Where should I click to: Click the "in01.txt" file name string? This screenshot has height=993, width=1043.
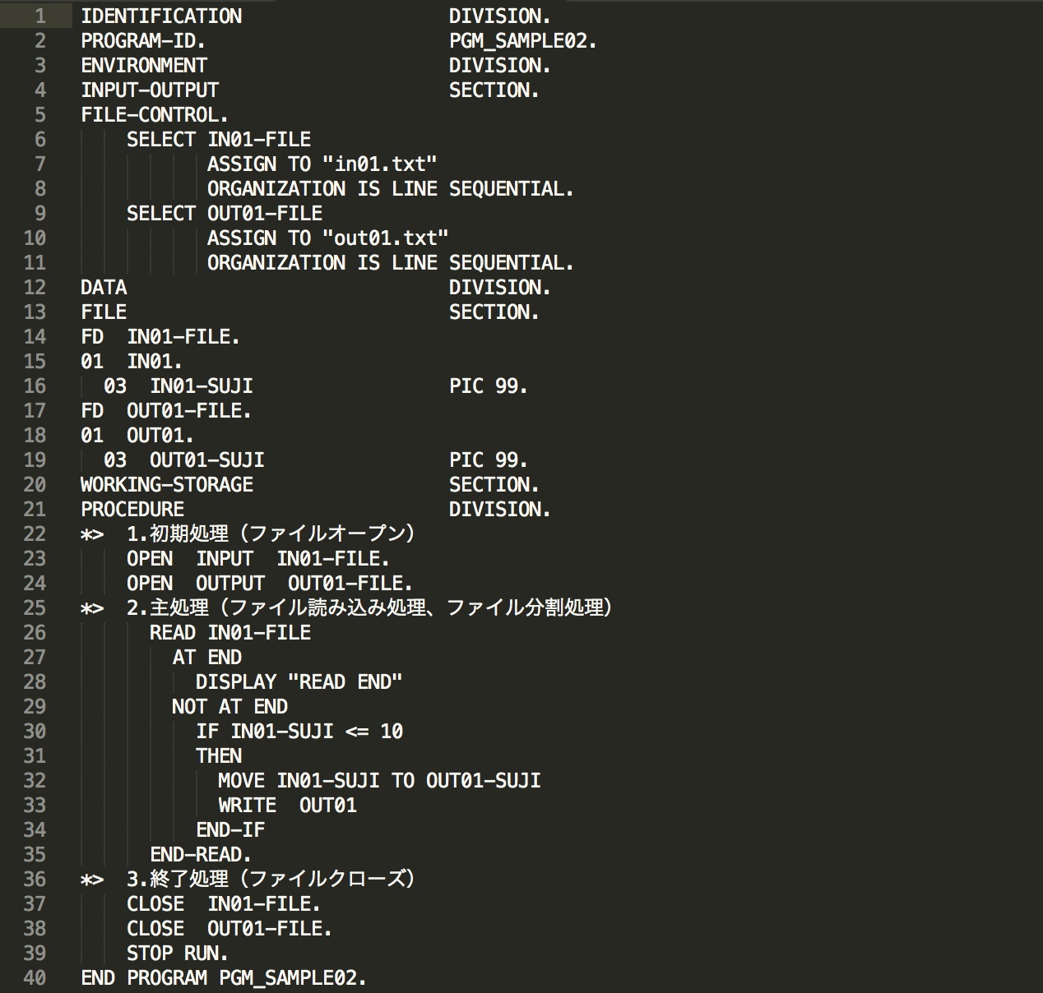point(379,164)
